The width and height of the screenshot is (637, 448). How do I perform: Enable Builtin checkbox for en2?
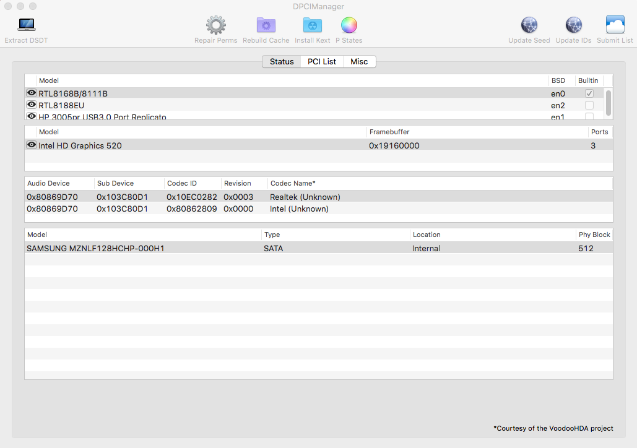(x=589, y=105)
